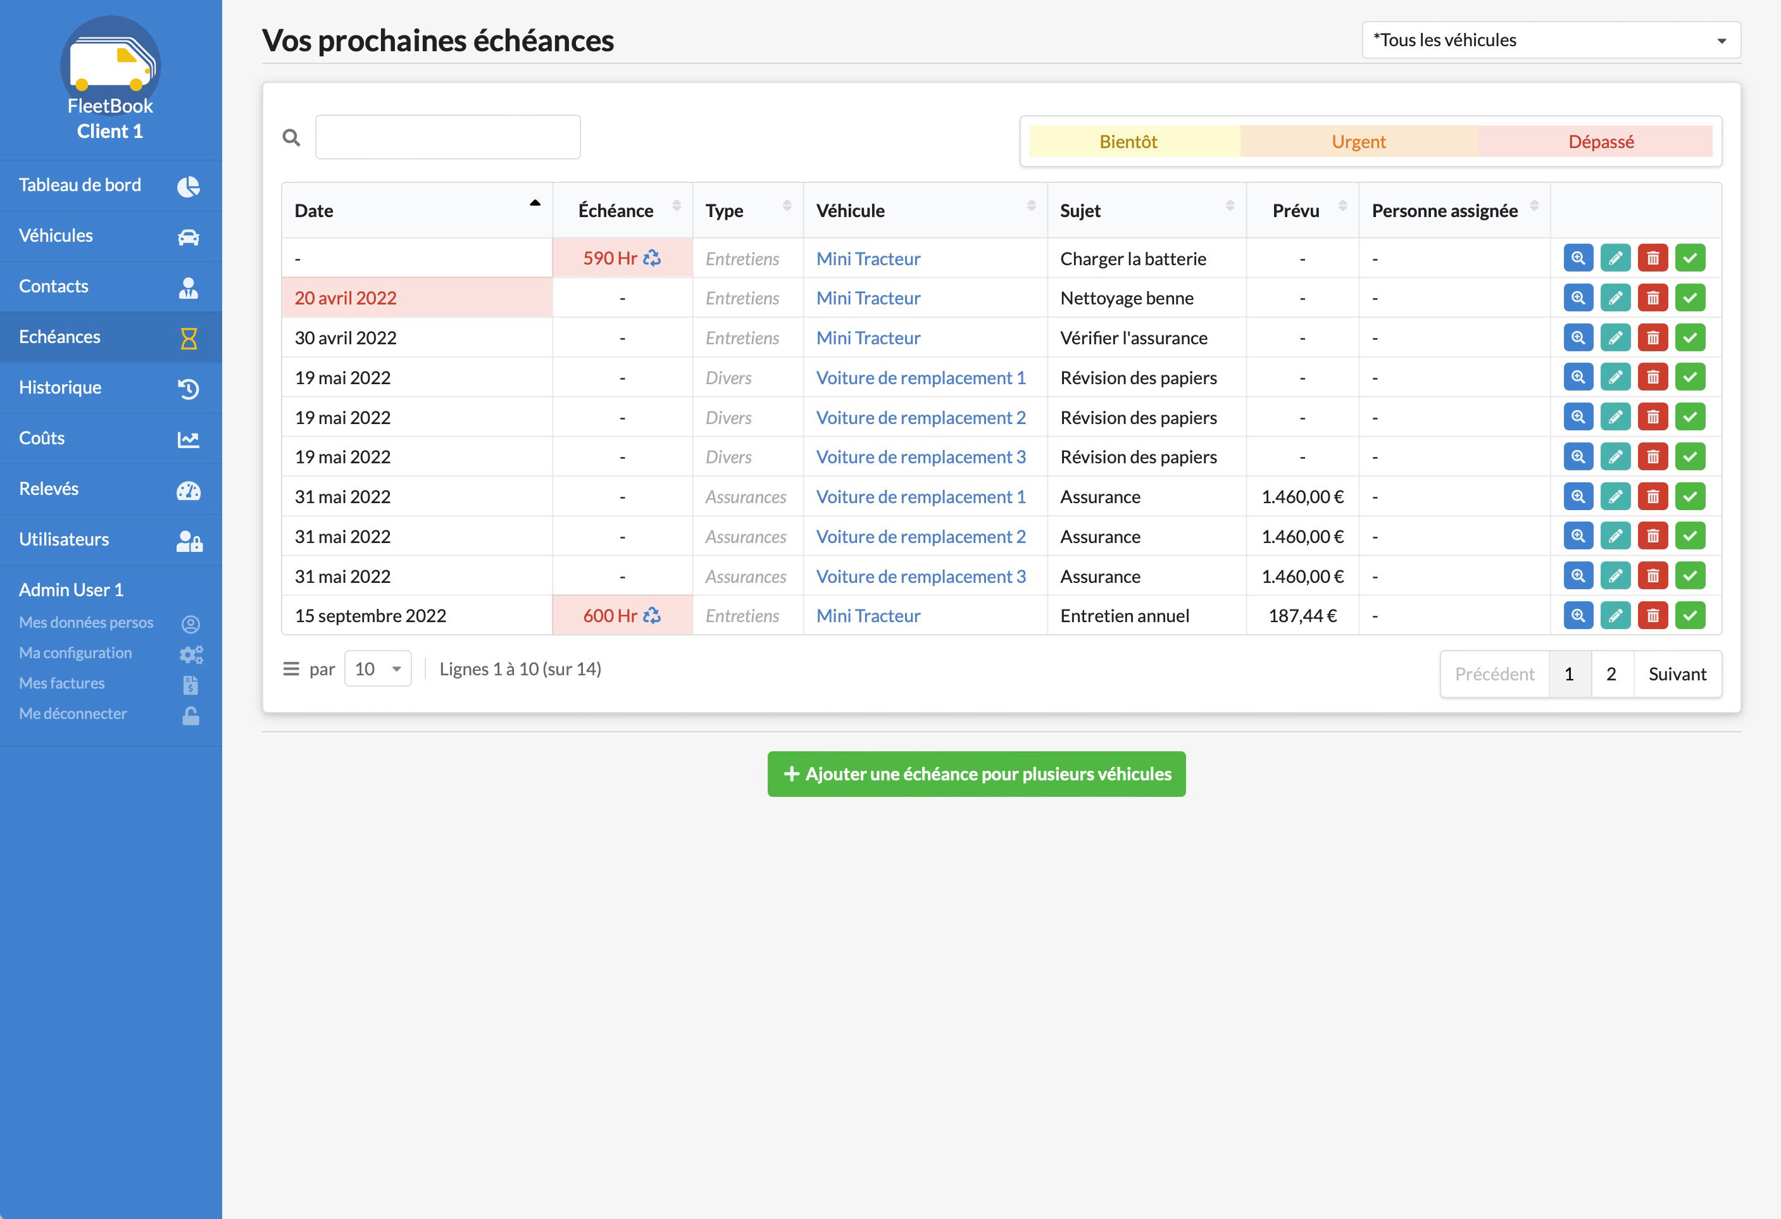Click into the table search field
Image resolution: width=1781 pixels, height=1219 pixels.
pyautogui.click(x=447, y=137)
